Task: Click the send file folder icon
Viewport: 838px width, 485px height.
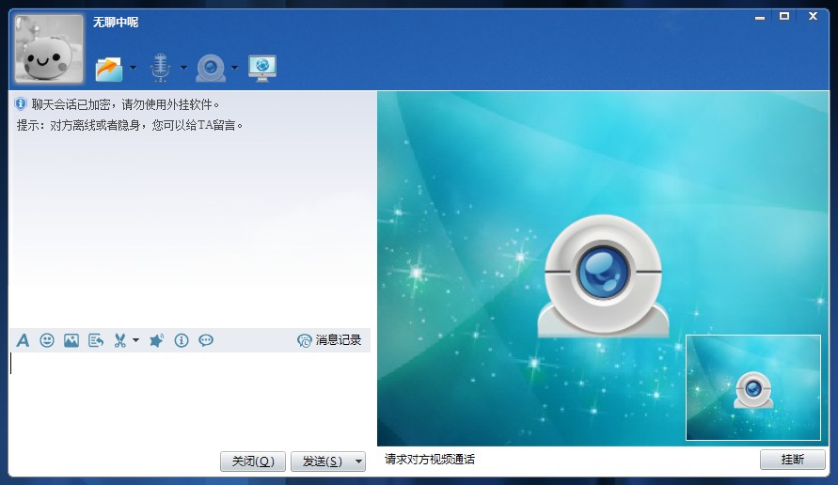Action: (109, 69)
